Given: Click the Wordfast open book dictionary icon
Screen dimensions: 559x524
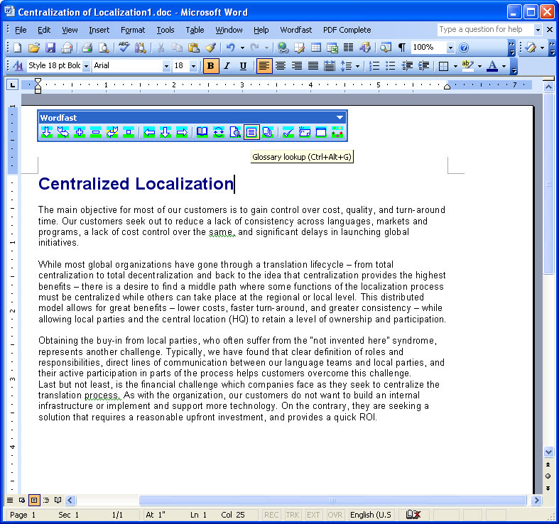Looking at the screenshot, I should [x=202, y=132].
